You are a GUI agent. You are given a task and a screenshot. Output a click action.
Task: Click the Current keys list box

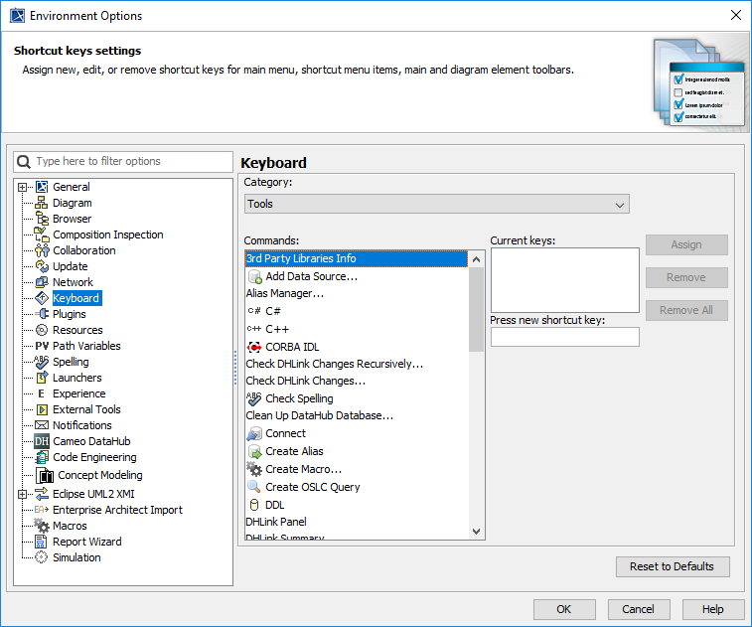click(565, 280)
